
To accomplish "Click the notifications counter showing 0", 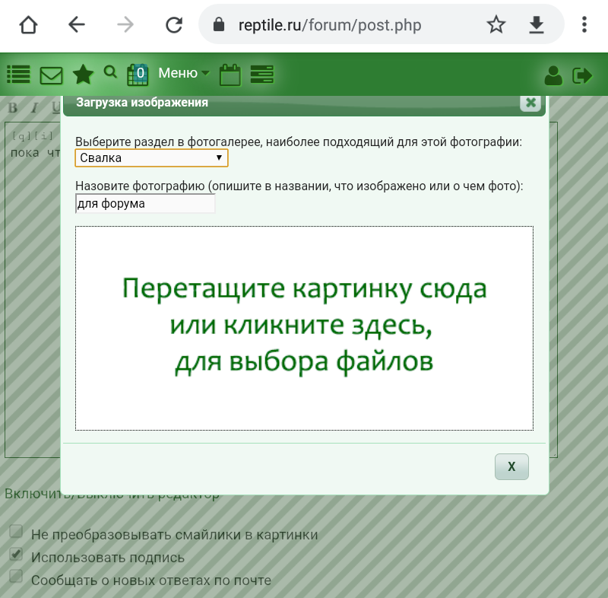I will [x=137, y=74].
